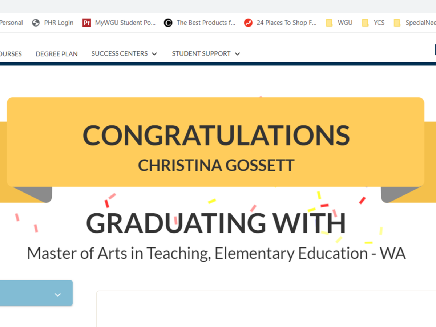The height and width of the screenshot is (327, 436).
Task: Open the COURSES navigation item
Action: [x=11, y=54]
